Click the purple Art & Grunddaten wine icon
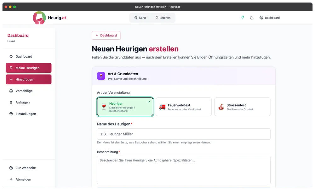This screenshot has width=315, height=190. [101, 76]
